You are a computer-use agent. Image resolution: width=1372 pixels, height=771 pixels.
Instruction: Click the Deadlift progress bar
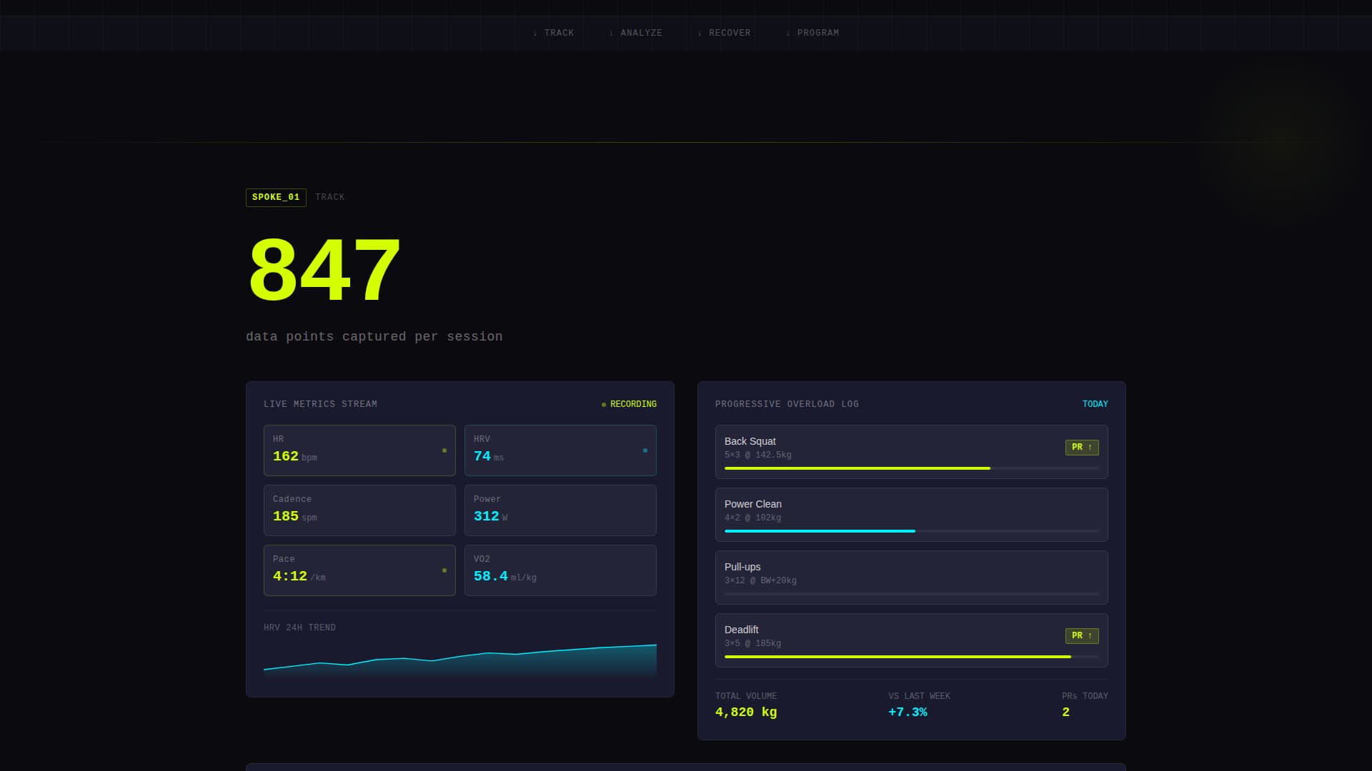click(x=912, y=657)
